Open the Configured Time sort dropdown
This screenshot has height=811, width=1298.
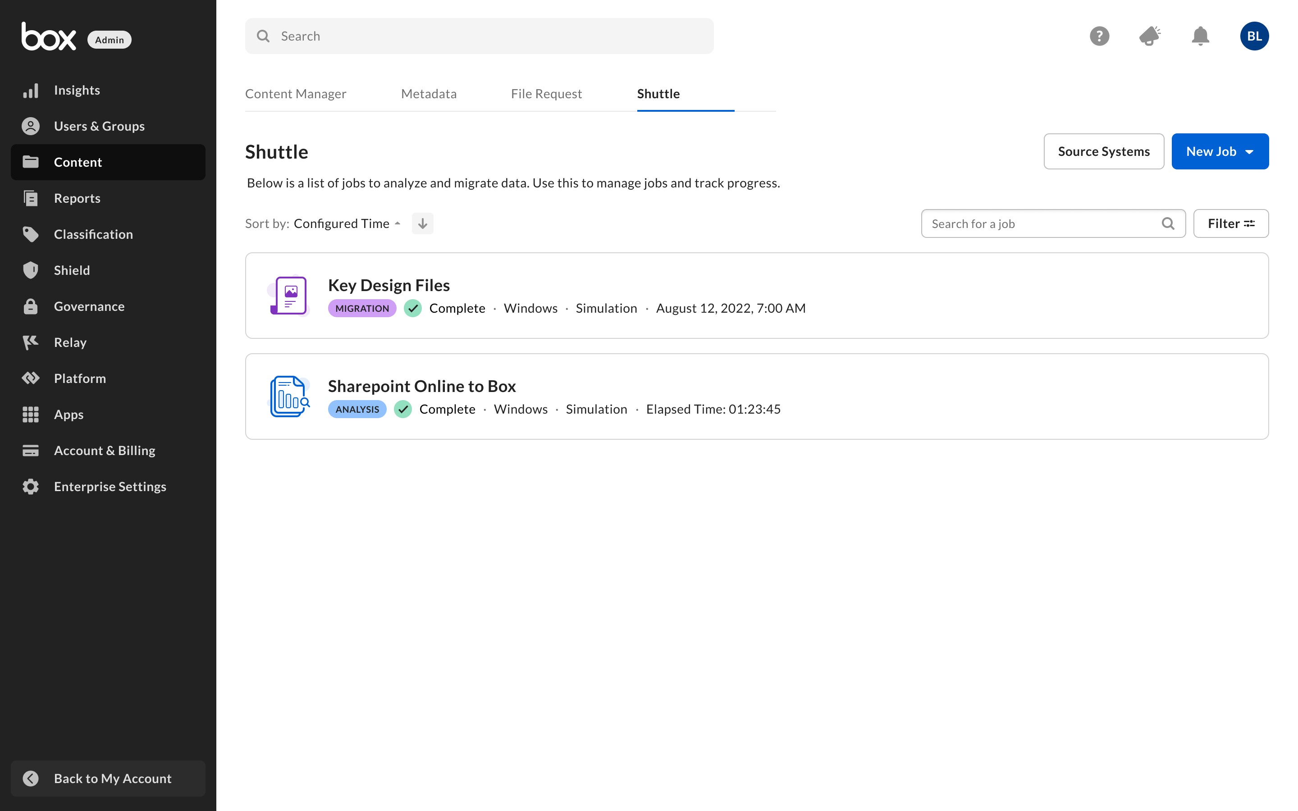pyautogui.click(x=347, y=223)
